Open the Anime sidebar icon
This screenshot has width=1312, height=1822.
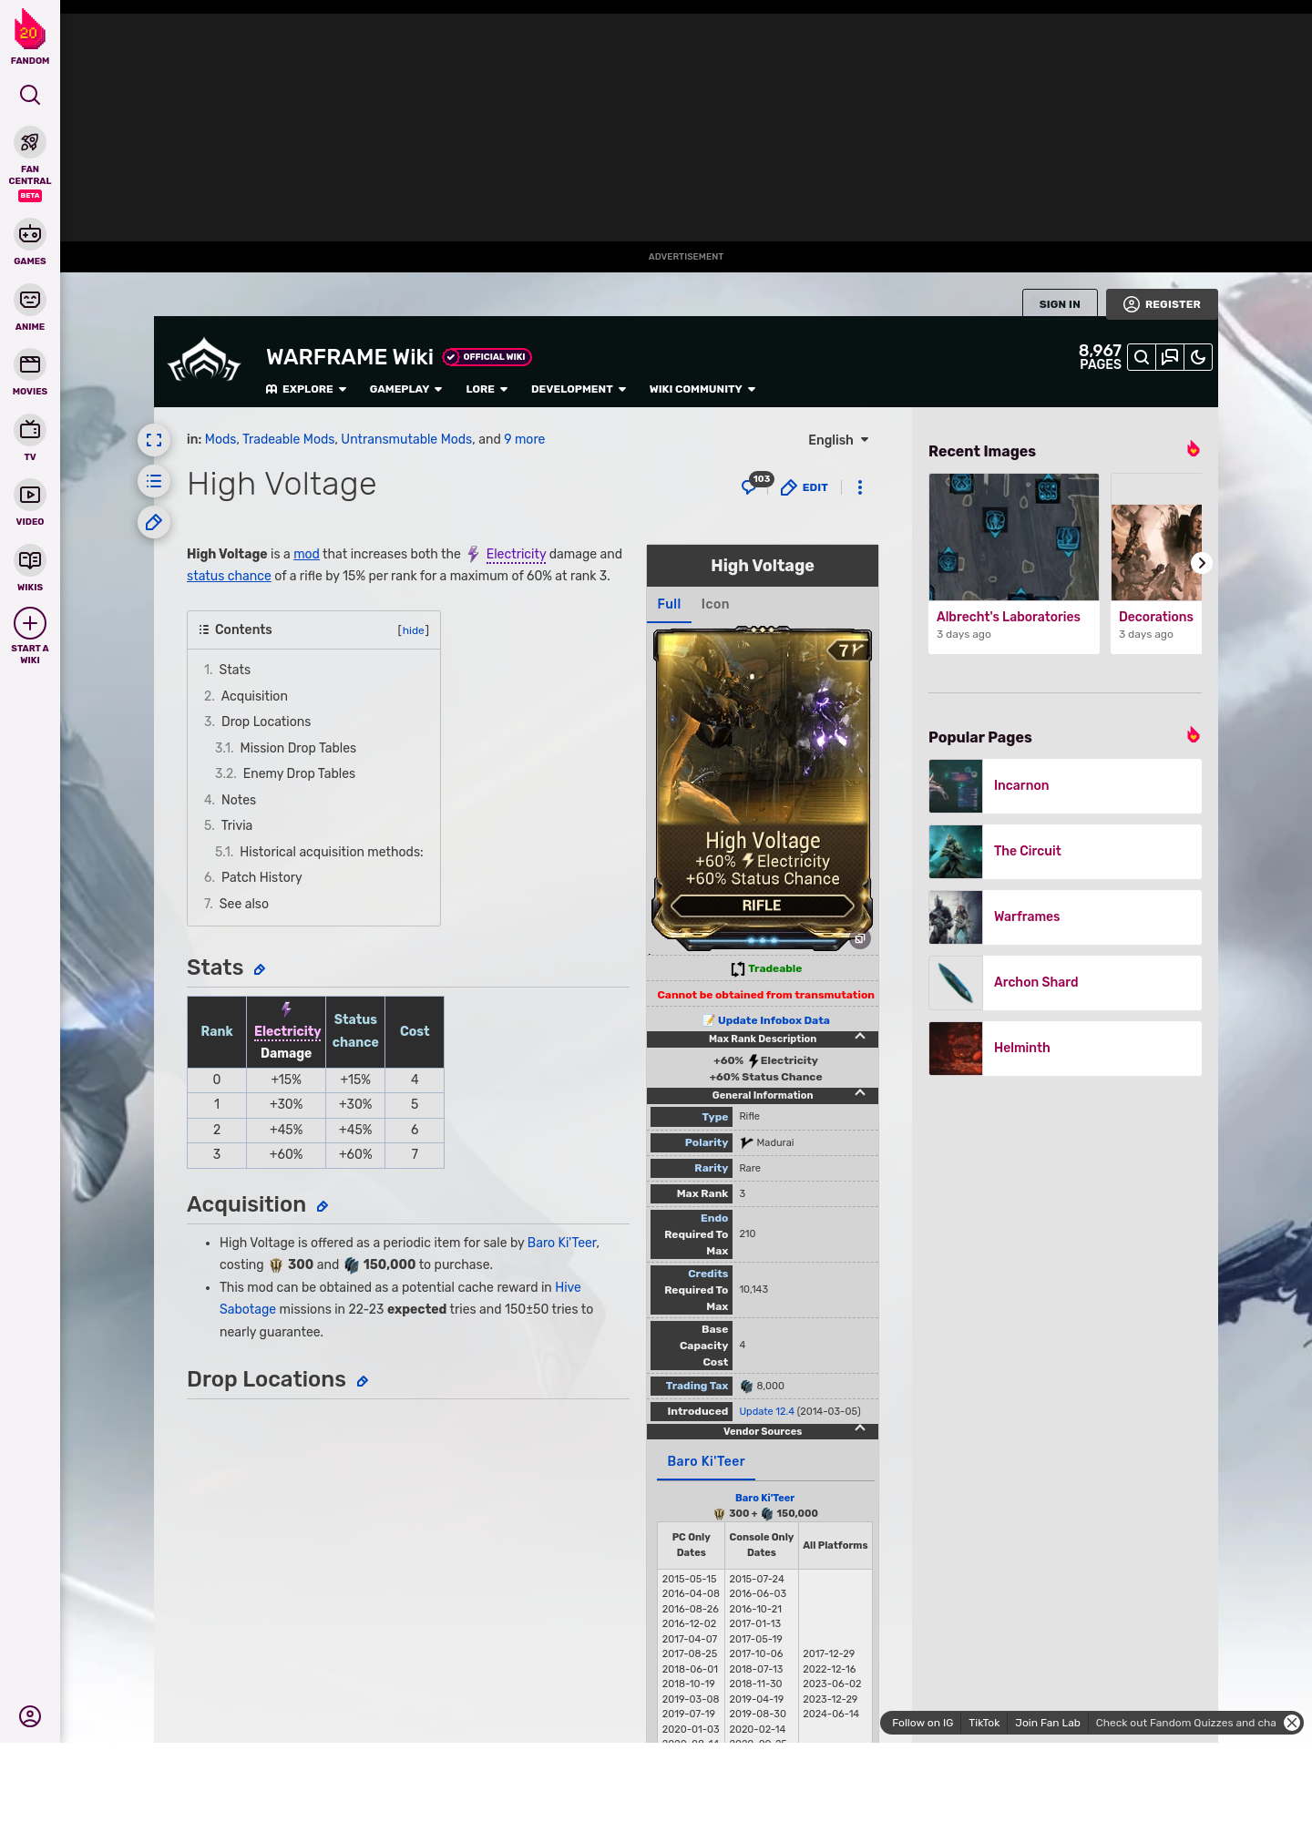(30, 300)
